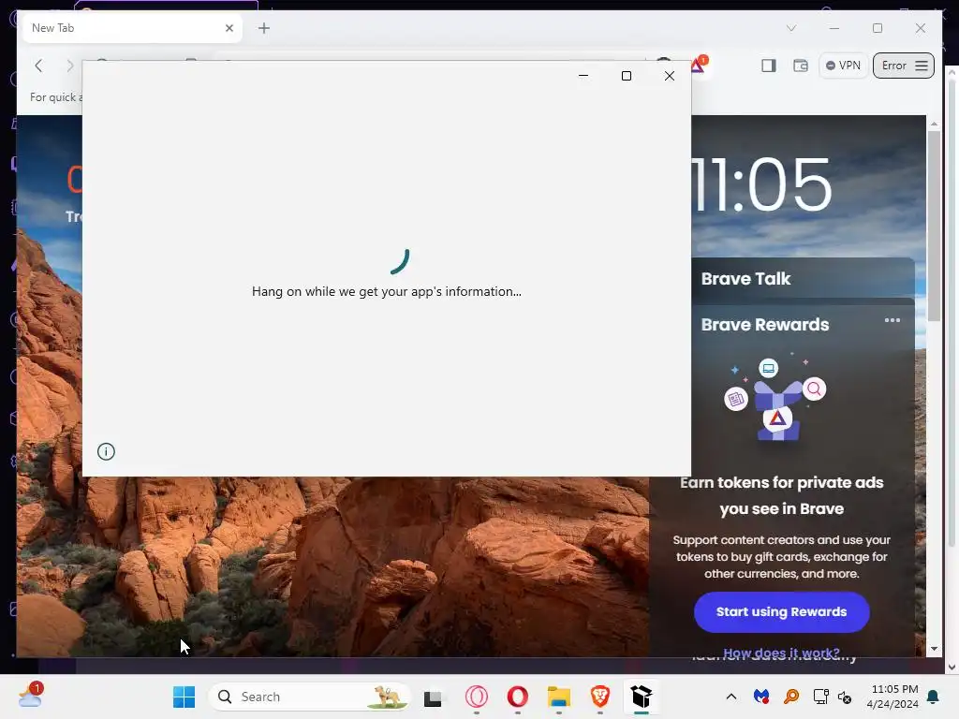
Task: Maximize the Brave browser window
Action: point(878,28)
